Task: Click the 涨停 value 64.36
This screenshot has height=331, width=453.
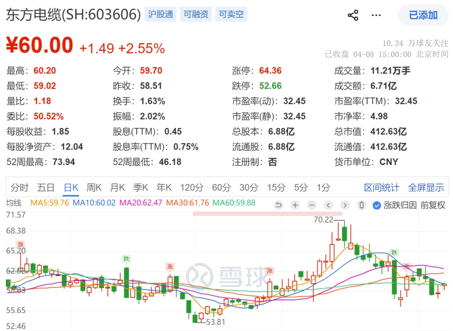Action: [x=270, y=71]
